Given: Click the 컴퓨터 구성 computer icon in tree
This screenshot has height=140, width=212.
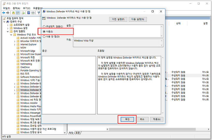Looking at the screenshot, I should pos(8,22).
